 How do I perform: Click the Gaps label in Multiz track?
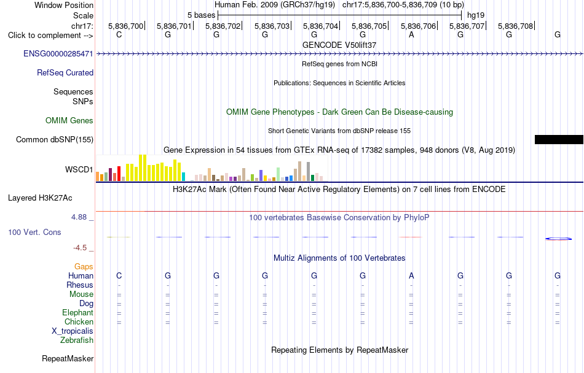tap(84, 267)
